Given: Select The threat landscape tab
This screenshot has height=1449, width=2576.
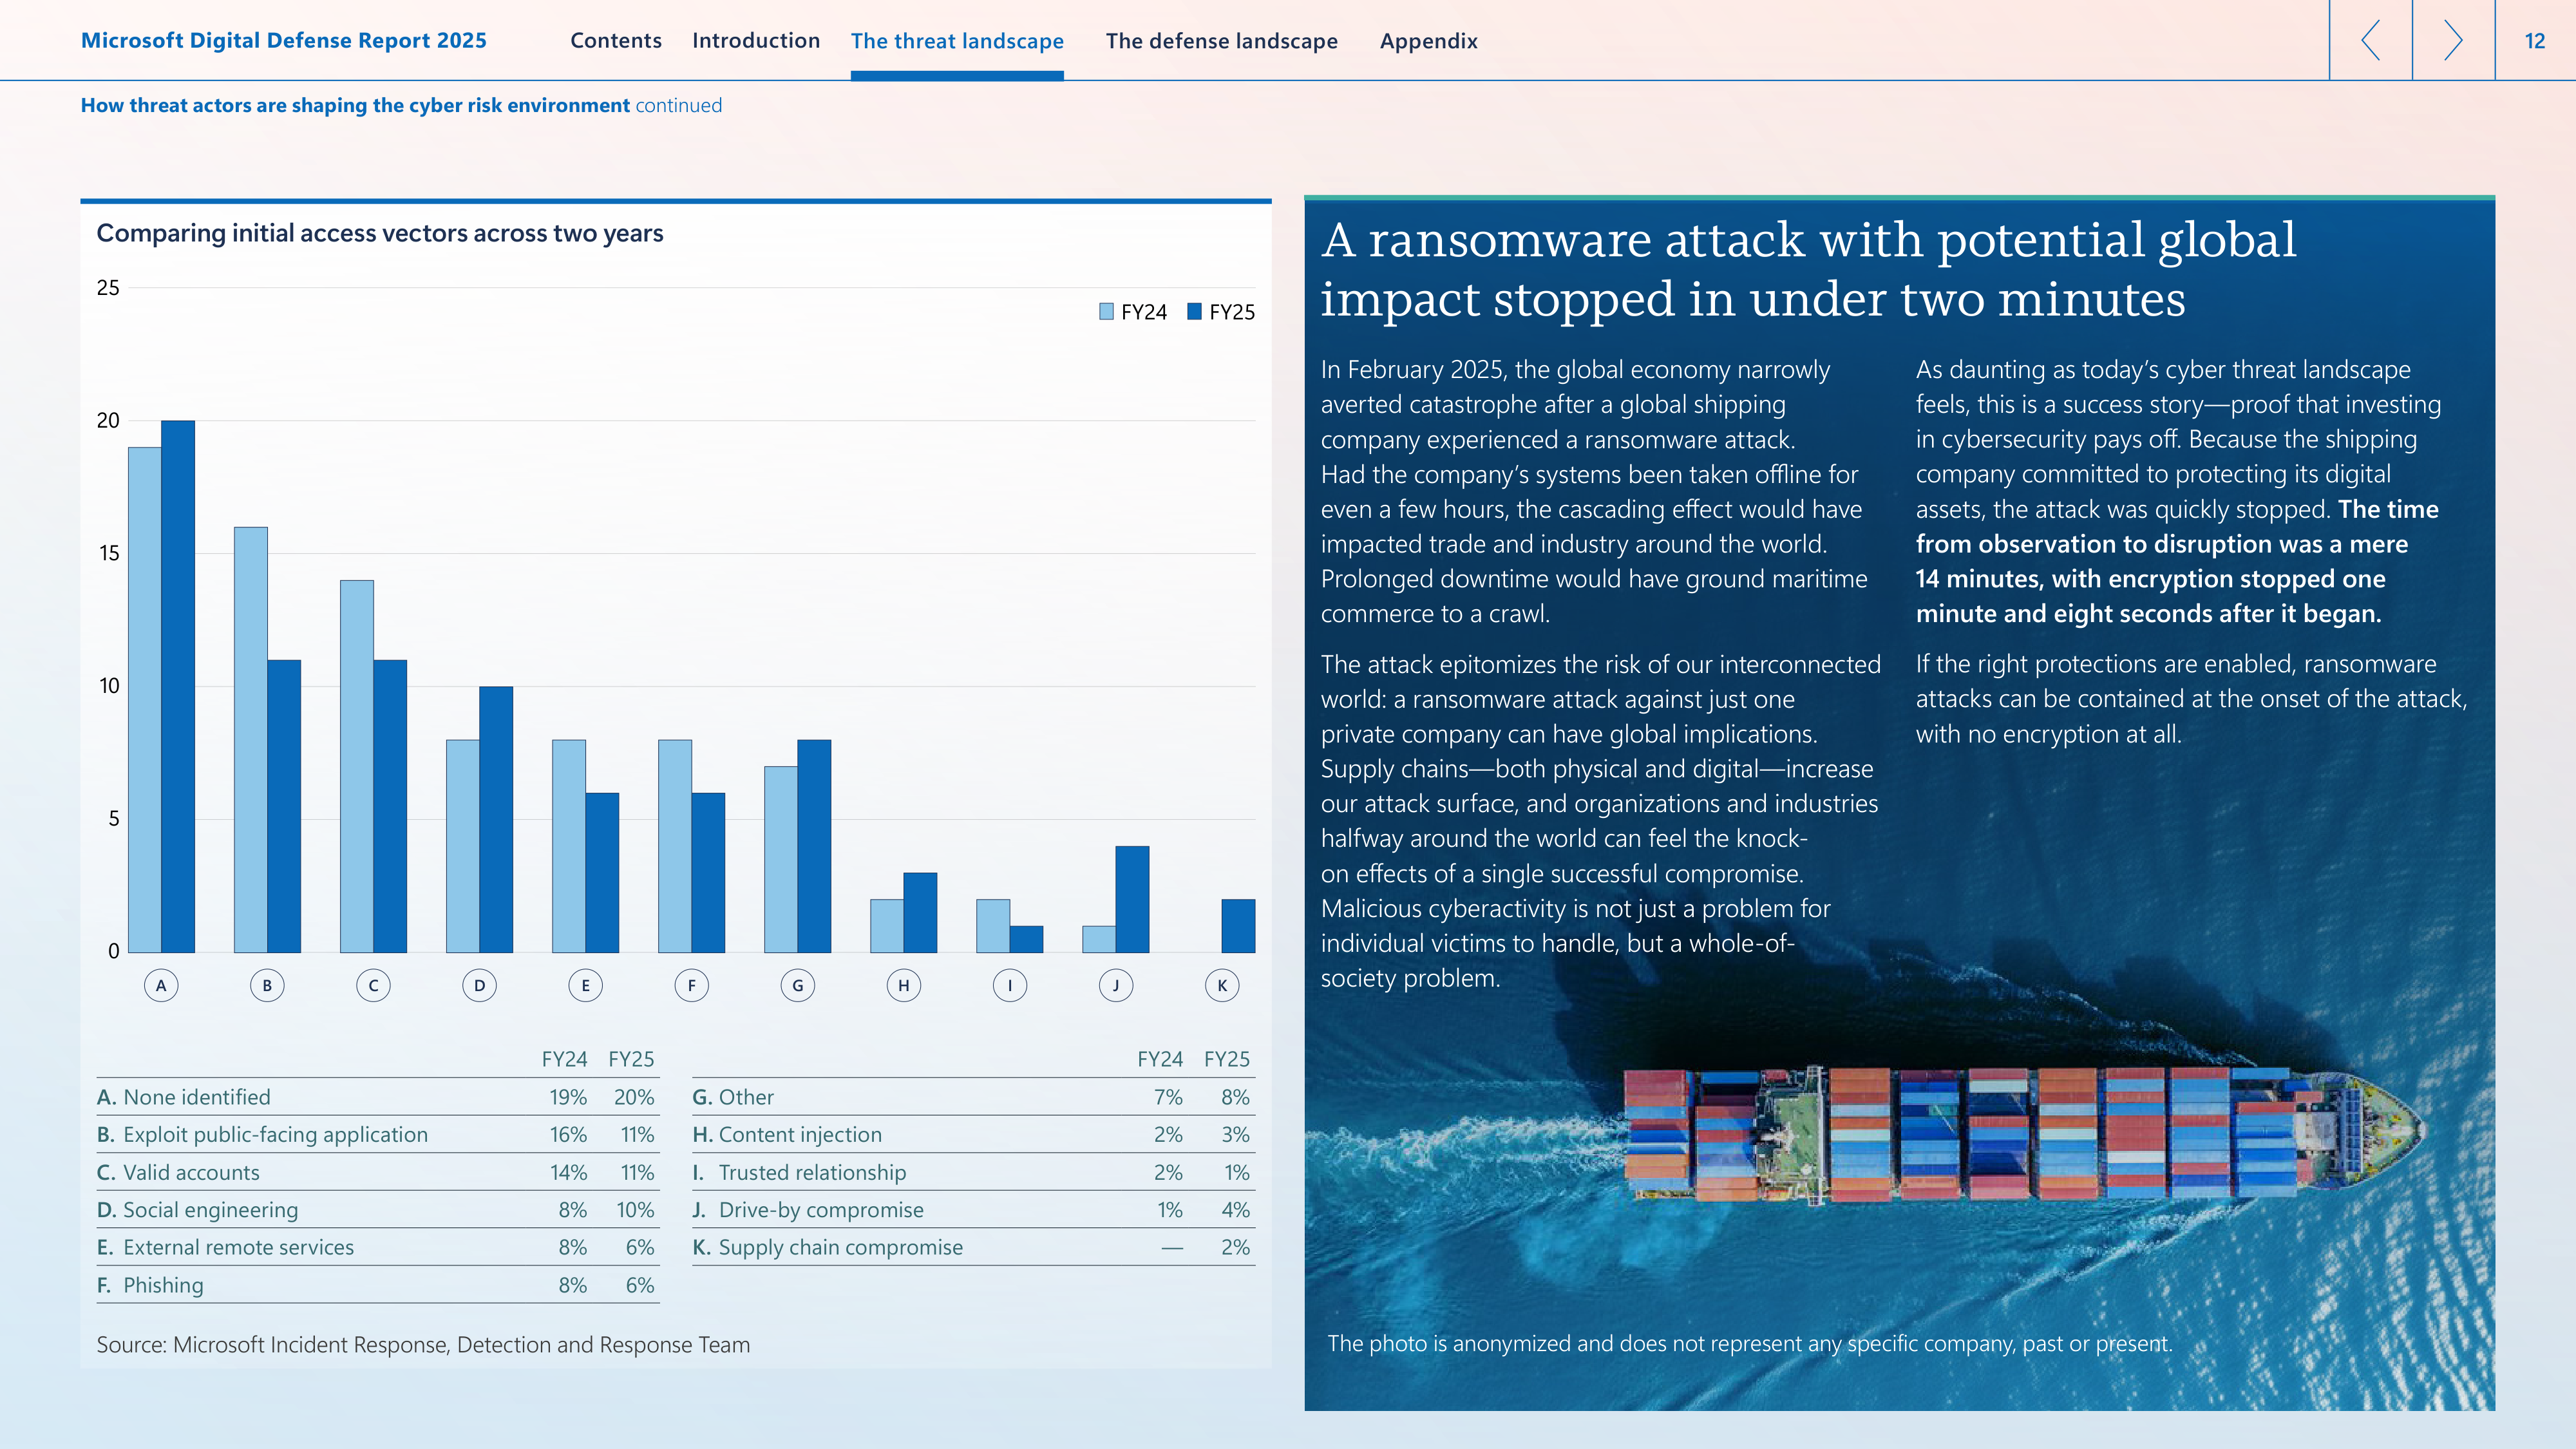Looking at the screenshot, I should pyautogui.click(x=957, y=41).
